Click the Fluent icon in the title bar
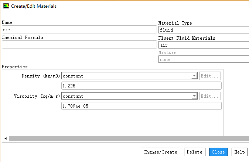The height and width of the screenshot is (162, 249). tap(6, 6)
